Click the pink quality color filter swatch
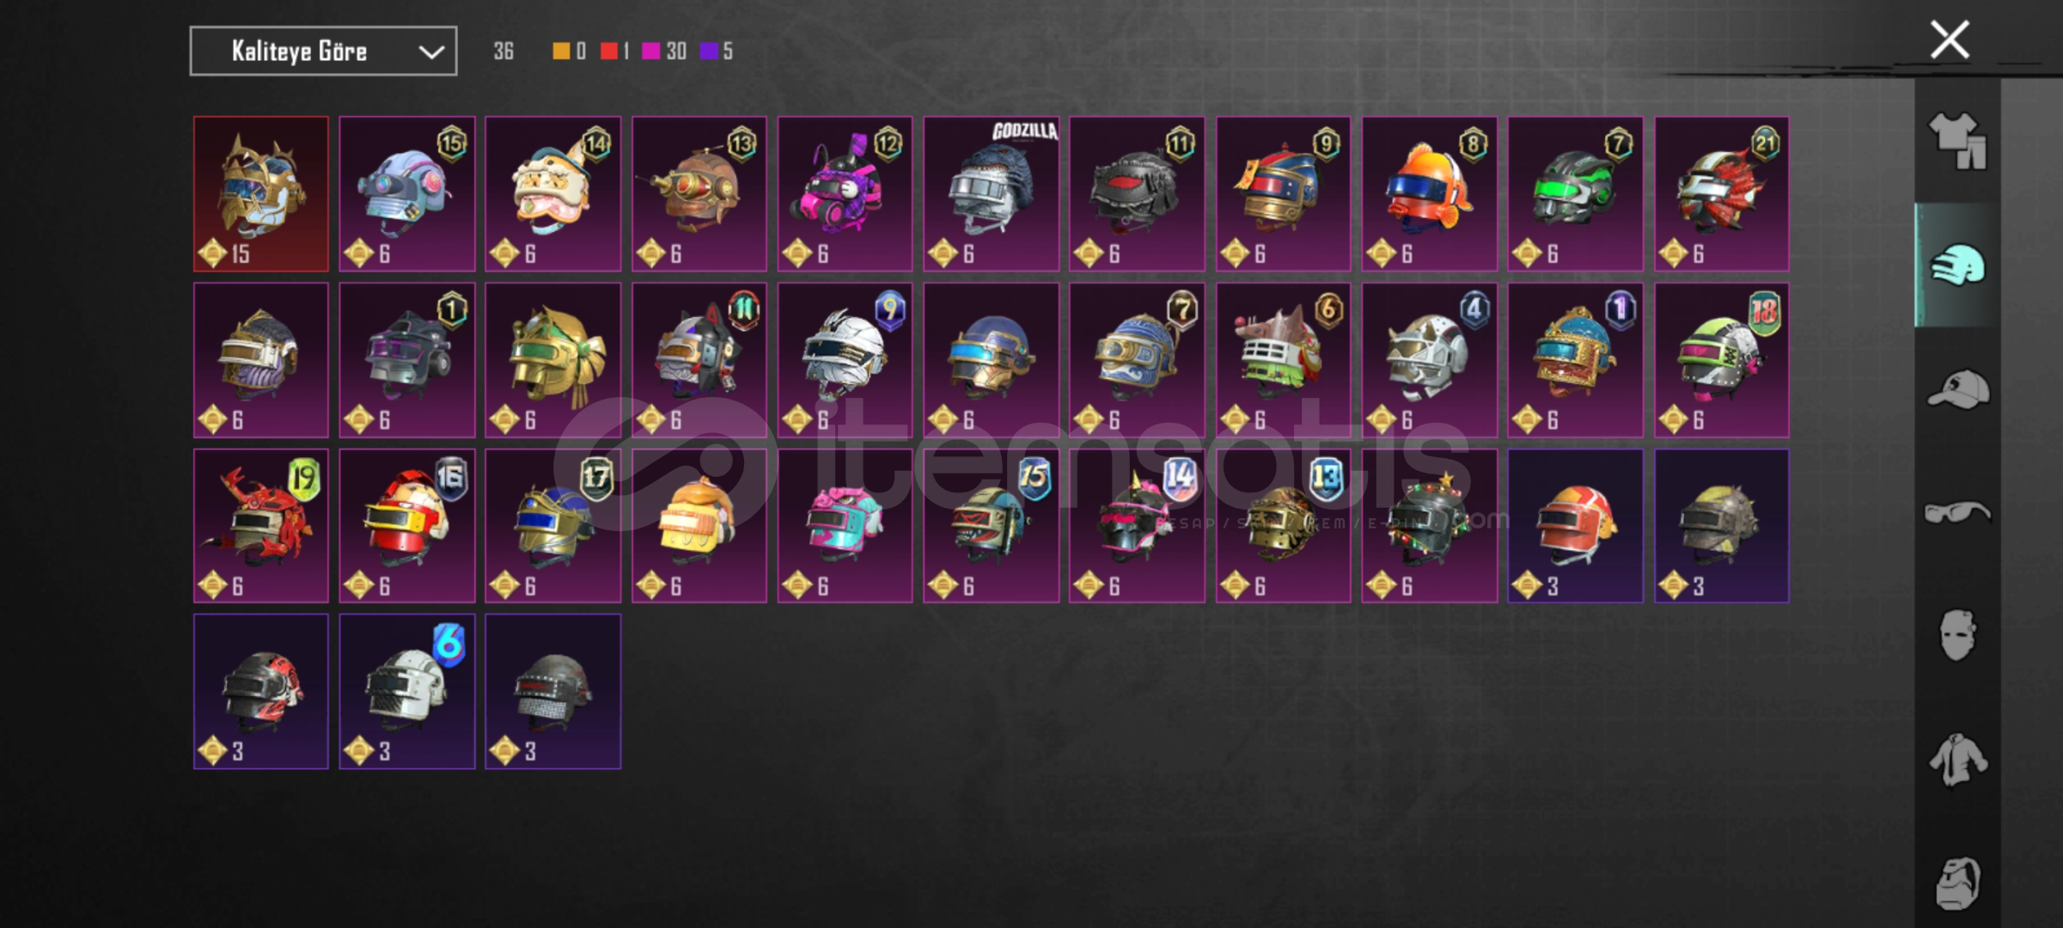The image size is (2063, 928). point(650,52)
